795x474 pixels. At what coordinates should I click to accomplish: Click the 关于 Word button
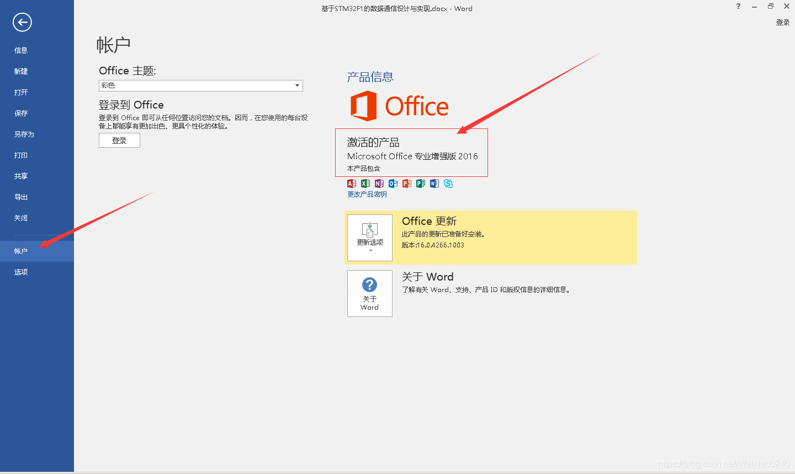[x=370, y=293]
